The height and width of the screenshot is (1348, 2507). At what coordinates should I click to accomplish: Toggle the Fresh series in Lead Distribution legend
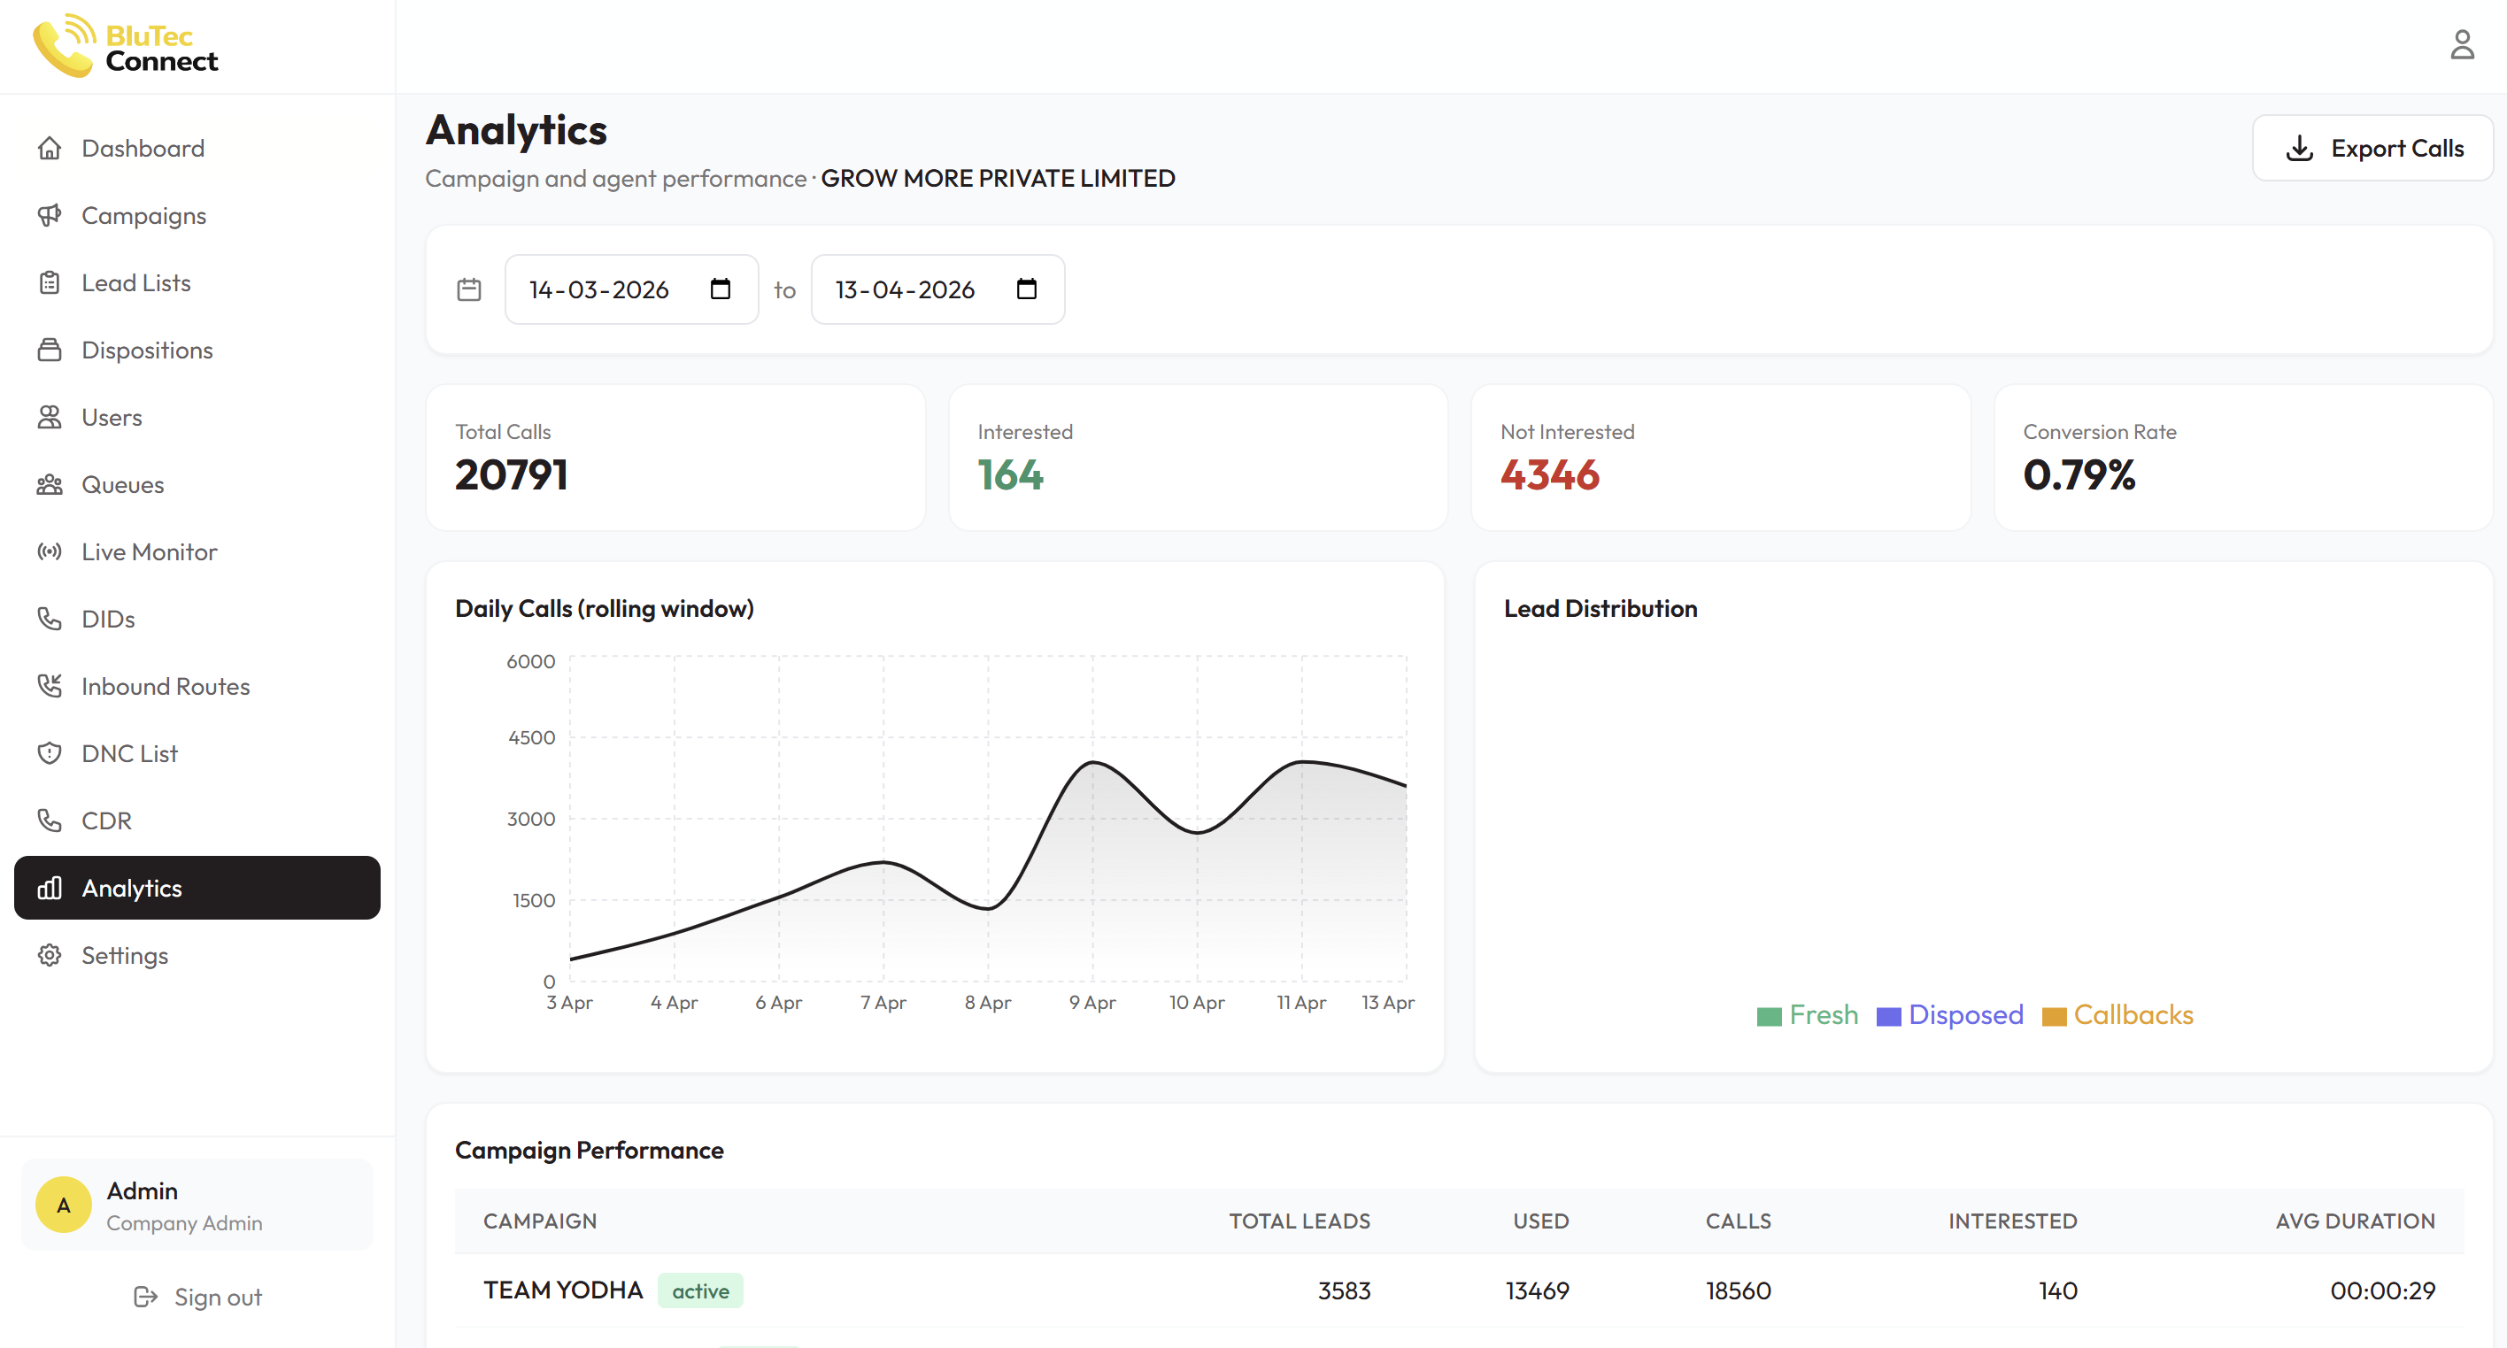click(x=1809, y=1015)
